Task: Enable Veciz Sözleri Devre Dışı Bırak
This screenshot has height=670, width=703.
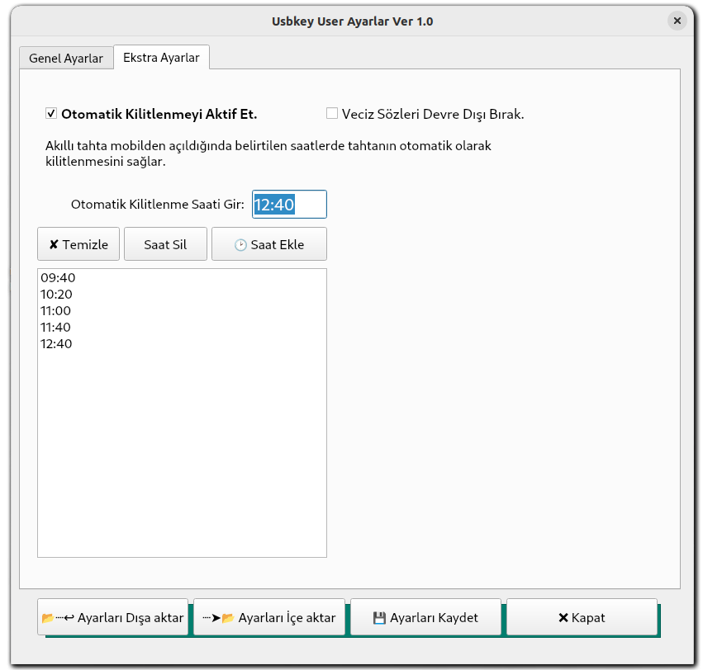Action: point(332,114)
